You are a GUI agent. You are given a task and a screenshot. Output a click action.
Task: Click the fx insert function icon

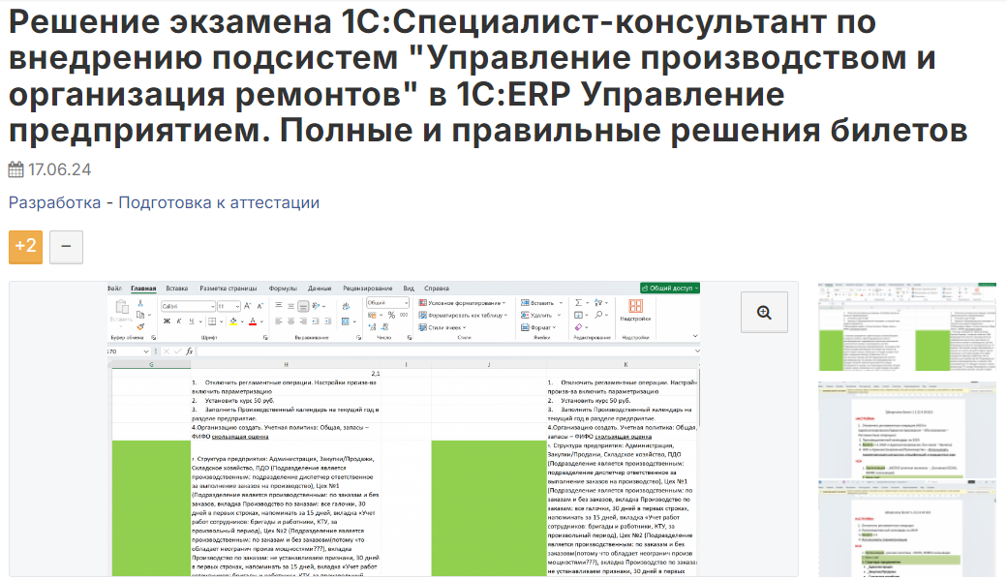pos(190,351)
